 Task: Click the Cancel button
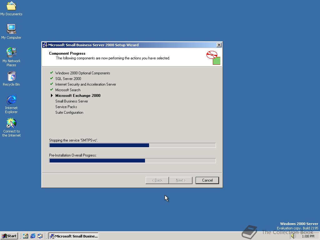pos(207,180)
